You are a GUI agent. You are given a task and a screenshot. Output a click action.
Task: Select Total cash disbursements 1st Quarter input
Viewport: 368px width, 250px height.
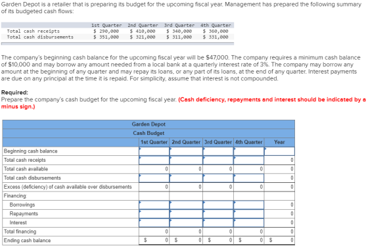pyautogui.click(x=154, y=178)
